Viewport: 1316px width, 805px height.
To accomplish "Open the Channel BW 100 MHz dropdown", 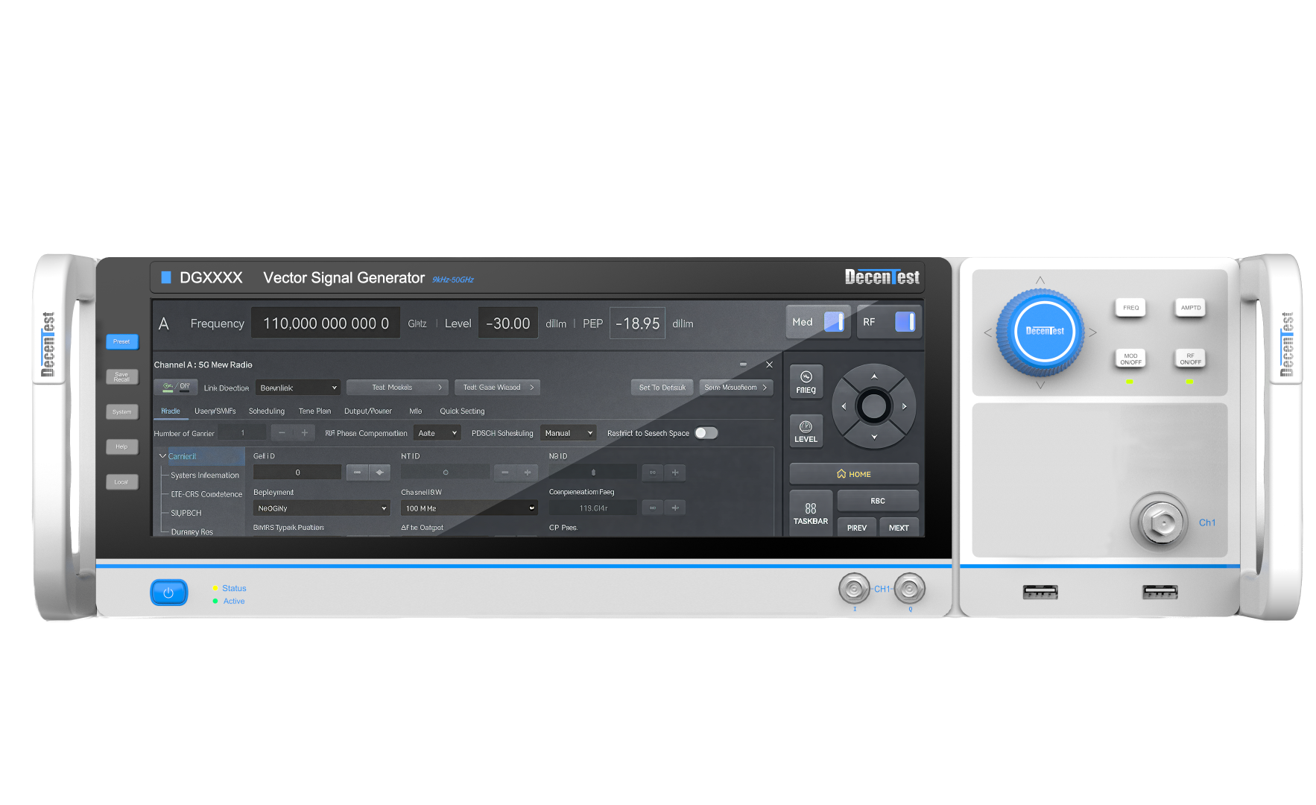I will pyautogui.click(x=469, y=508).
